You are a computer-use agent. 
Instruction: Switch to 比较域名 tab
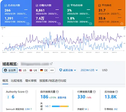[17, 81]
